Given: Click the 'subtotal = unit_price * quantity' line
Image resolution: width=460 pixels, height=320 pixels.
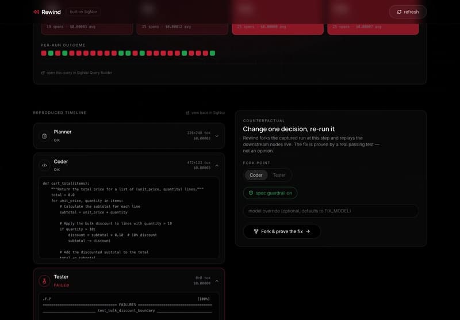Looking at the screenshot, I should click(94, 212).
